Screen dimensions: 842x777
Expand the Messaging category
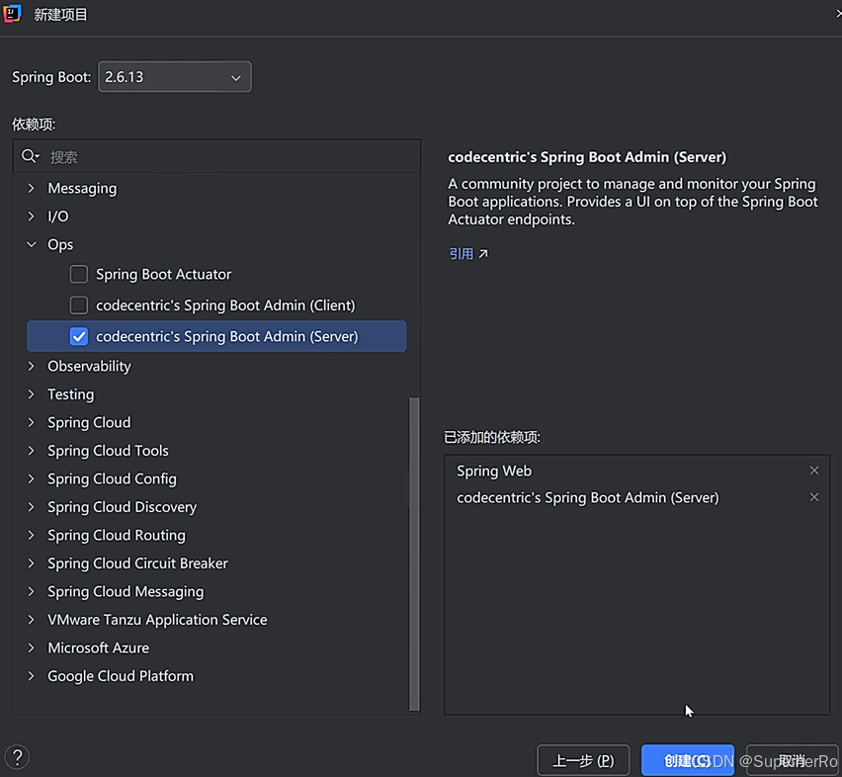32,188
